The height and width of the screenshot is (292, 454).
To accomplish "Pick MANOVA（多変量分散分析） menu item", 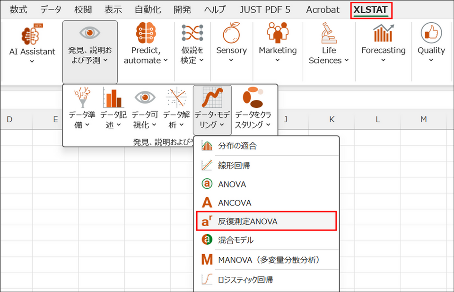I will click(269, 260).
